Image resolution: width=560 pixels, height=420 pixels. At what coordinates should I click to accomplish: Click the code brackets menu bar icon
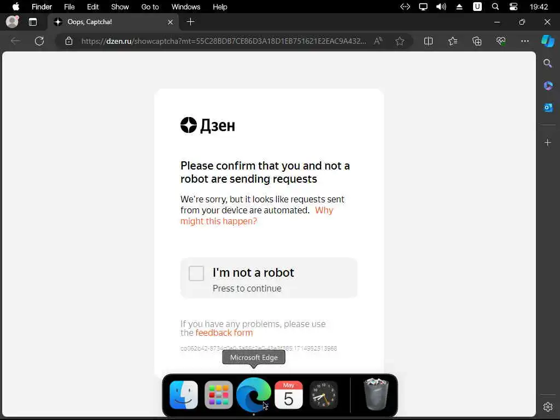[x=405, y=7]
